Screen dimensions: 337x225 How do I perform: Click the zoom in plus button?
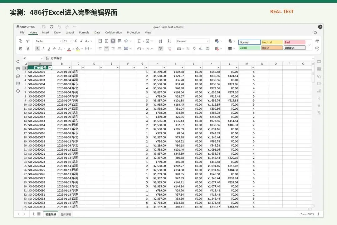(x=319, y=214)
